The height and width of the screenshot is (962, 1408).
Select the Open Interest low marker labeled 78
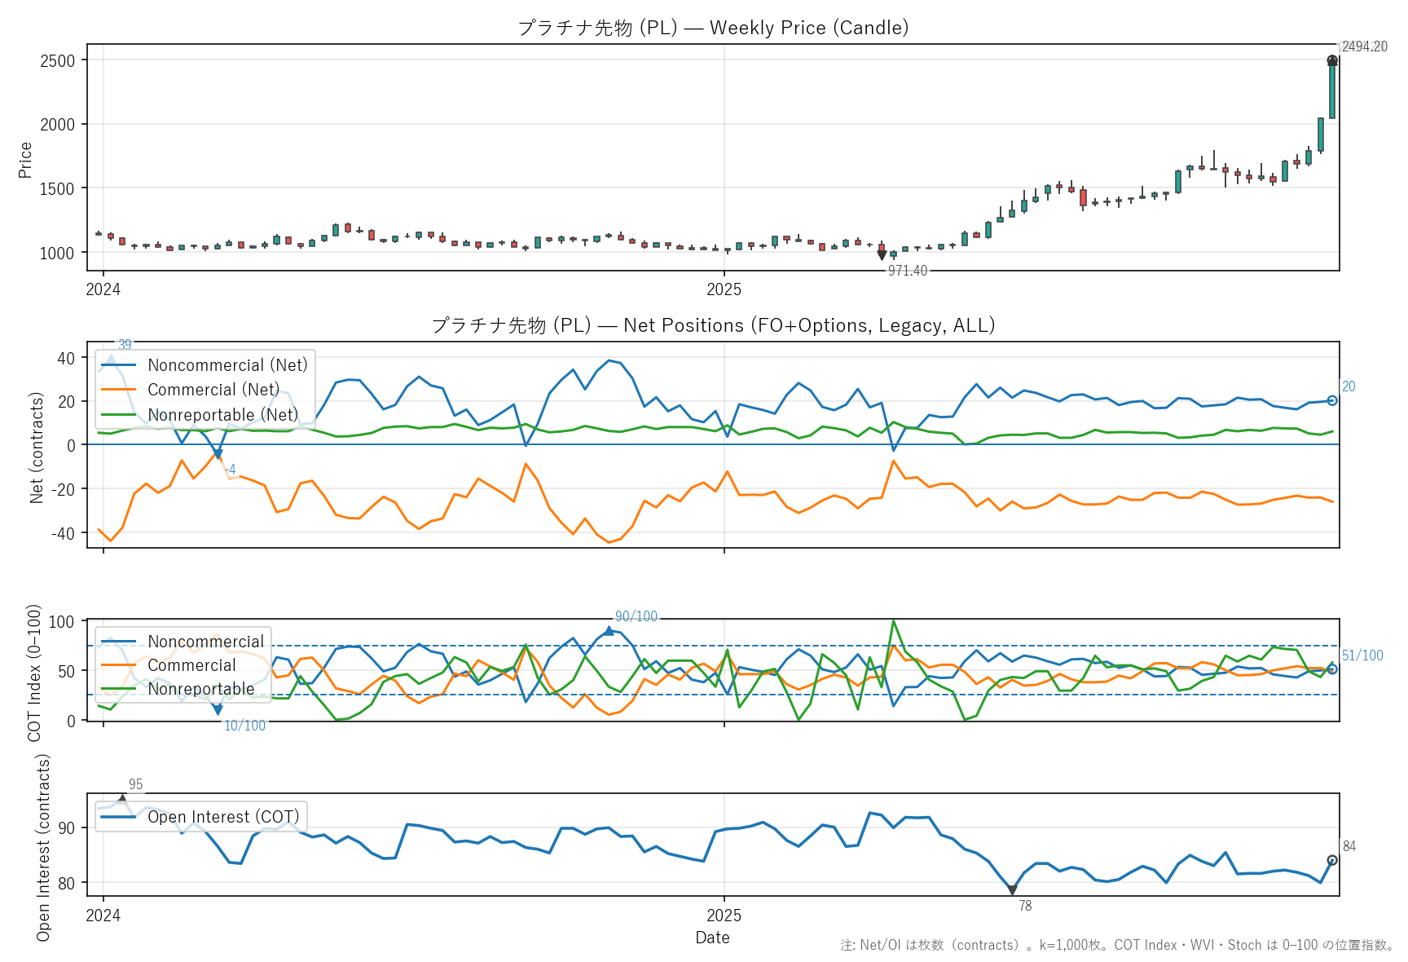tap(1012, 890)
